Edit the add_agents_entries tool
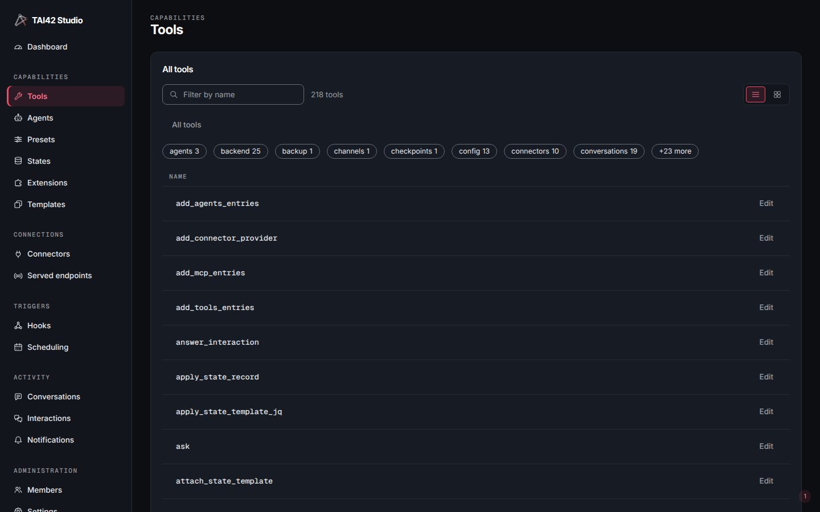The height and width of the screenshot is (512, 820). pyautogui.click(x=766, y=204)
